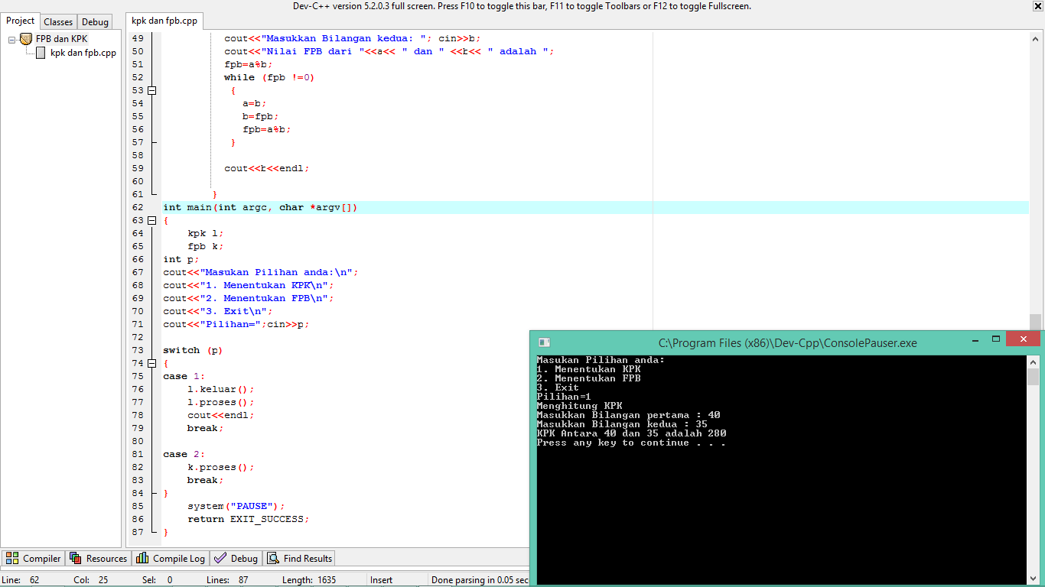Image resolution: width=1045 pixels, height=587 pixels.
Task: Click 'case 2:' at line 81
Action: 184,454
